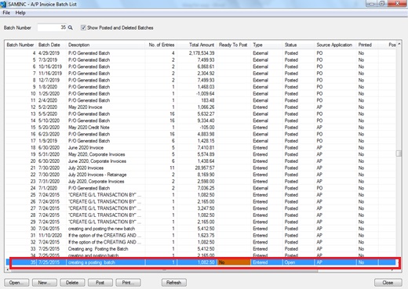
Task: Sort by the Batch Number column header
Action: pos(20,45)
